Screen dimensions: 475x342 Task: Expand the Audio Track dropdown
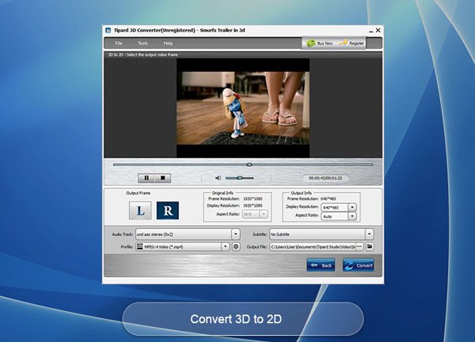236,234
